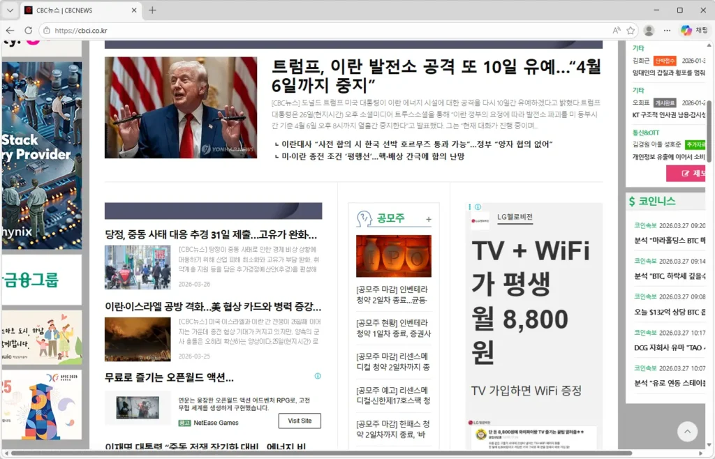
Task: Add this page to favorites
Action: click(631, 31)
